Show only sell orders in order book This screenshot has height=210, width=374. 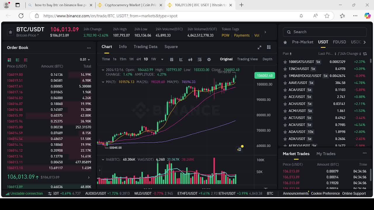(26, 60)
